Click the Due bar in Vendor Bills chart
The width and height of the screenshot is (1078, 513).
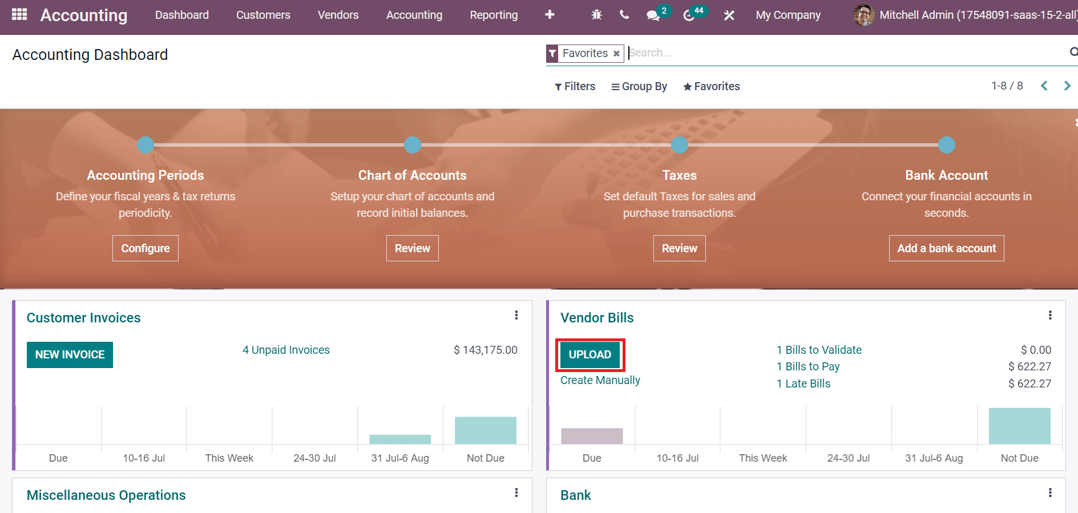[592, 436]
